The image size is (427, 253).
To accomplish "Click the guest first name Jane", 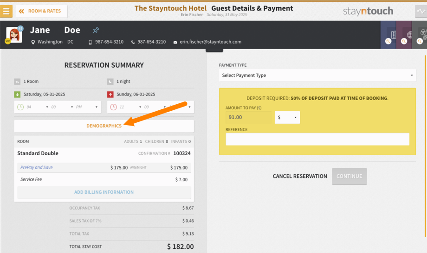I will coord(40,30).
